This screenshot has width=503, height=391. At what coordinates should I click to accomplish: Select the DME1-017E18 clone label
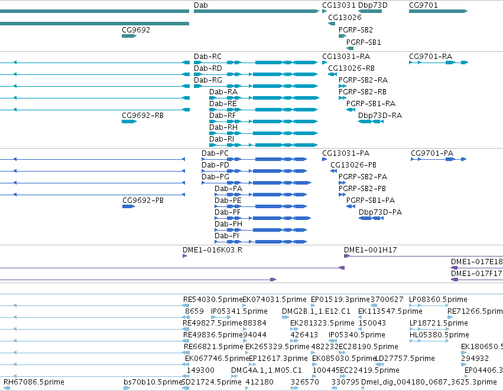click(x=476, y=262)
